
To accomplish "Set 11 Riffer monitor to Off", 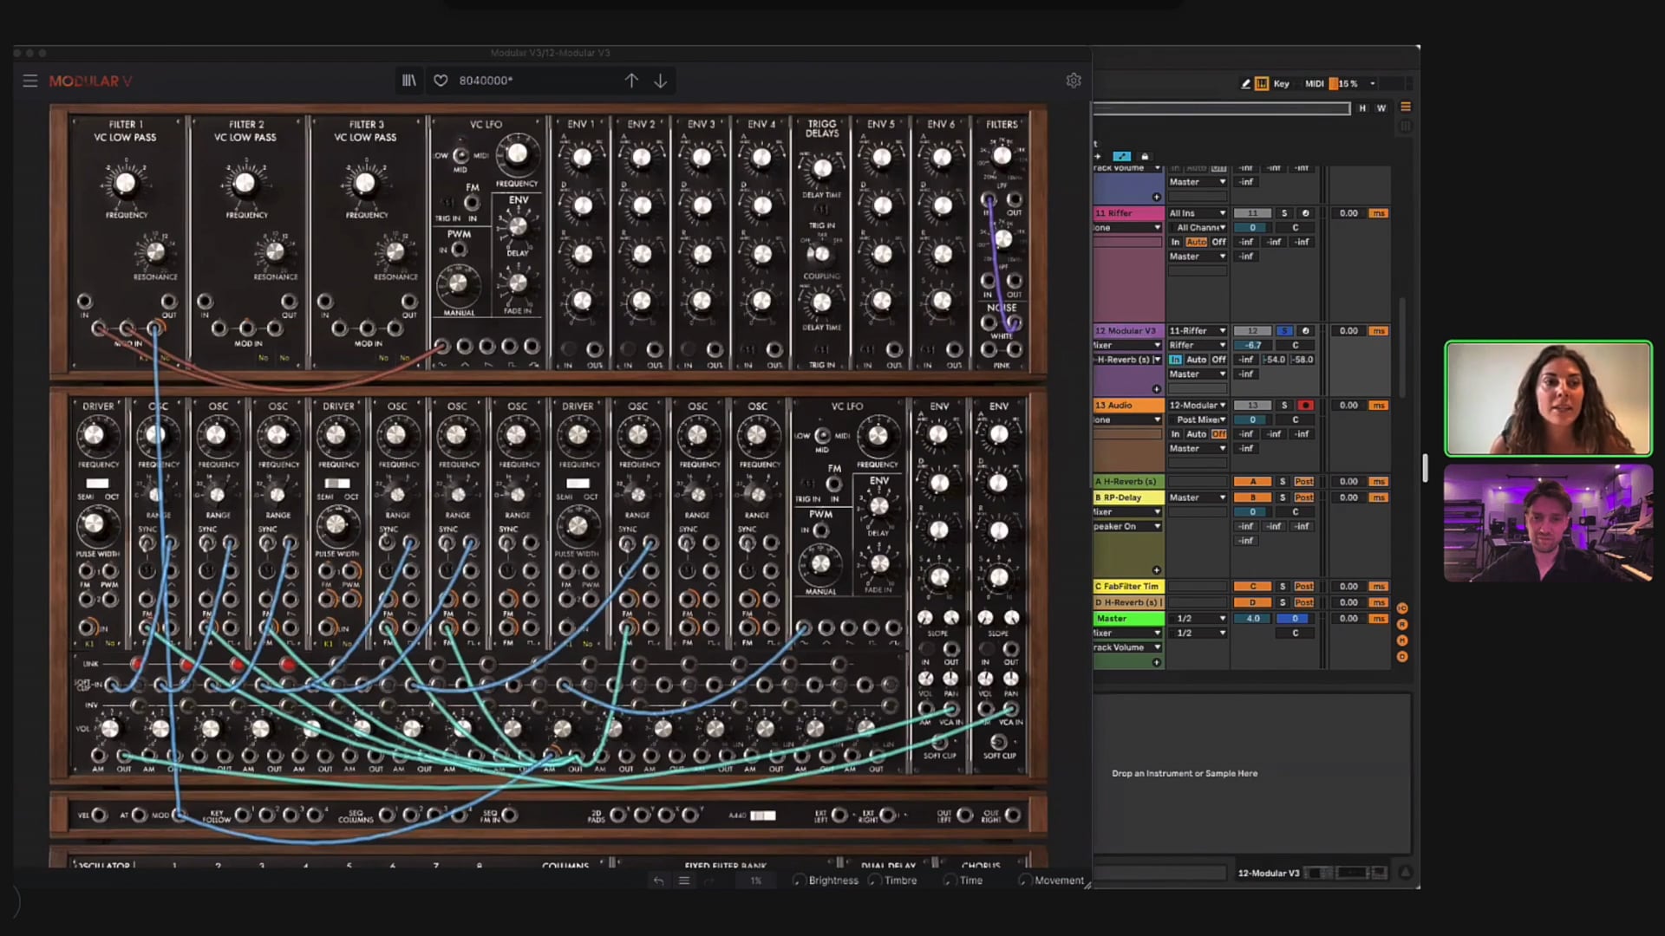I will coord(1218,242).
